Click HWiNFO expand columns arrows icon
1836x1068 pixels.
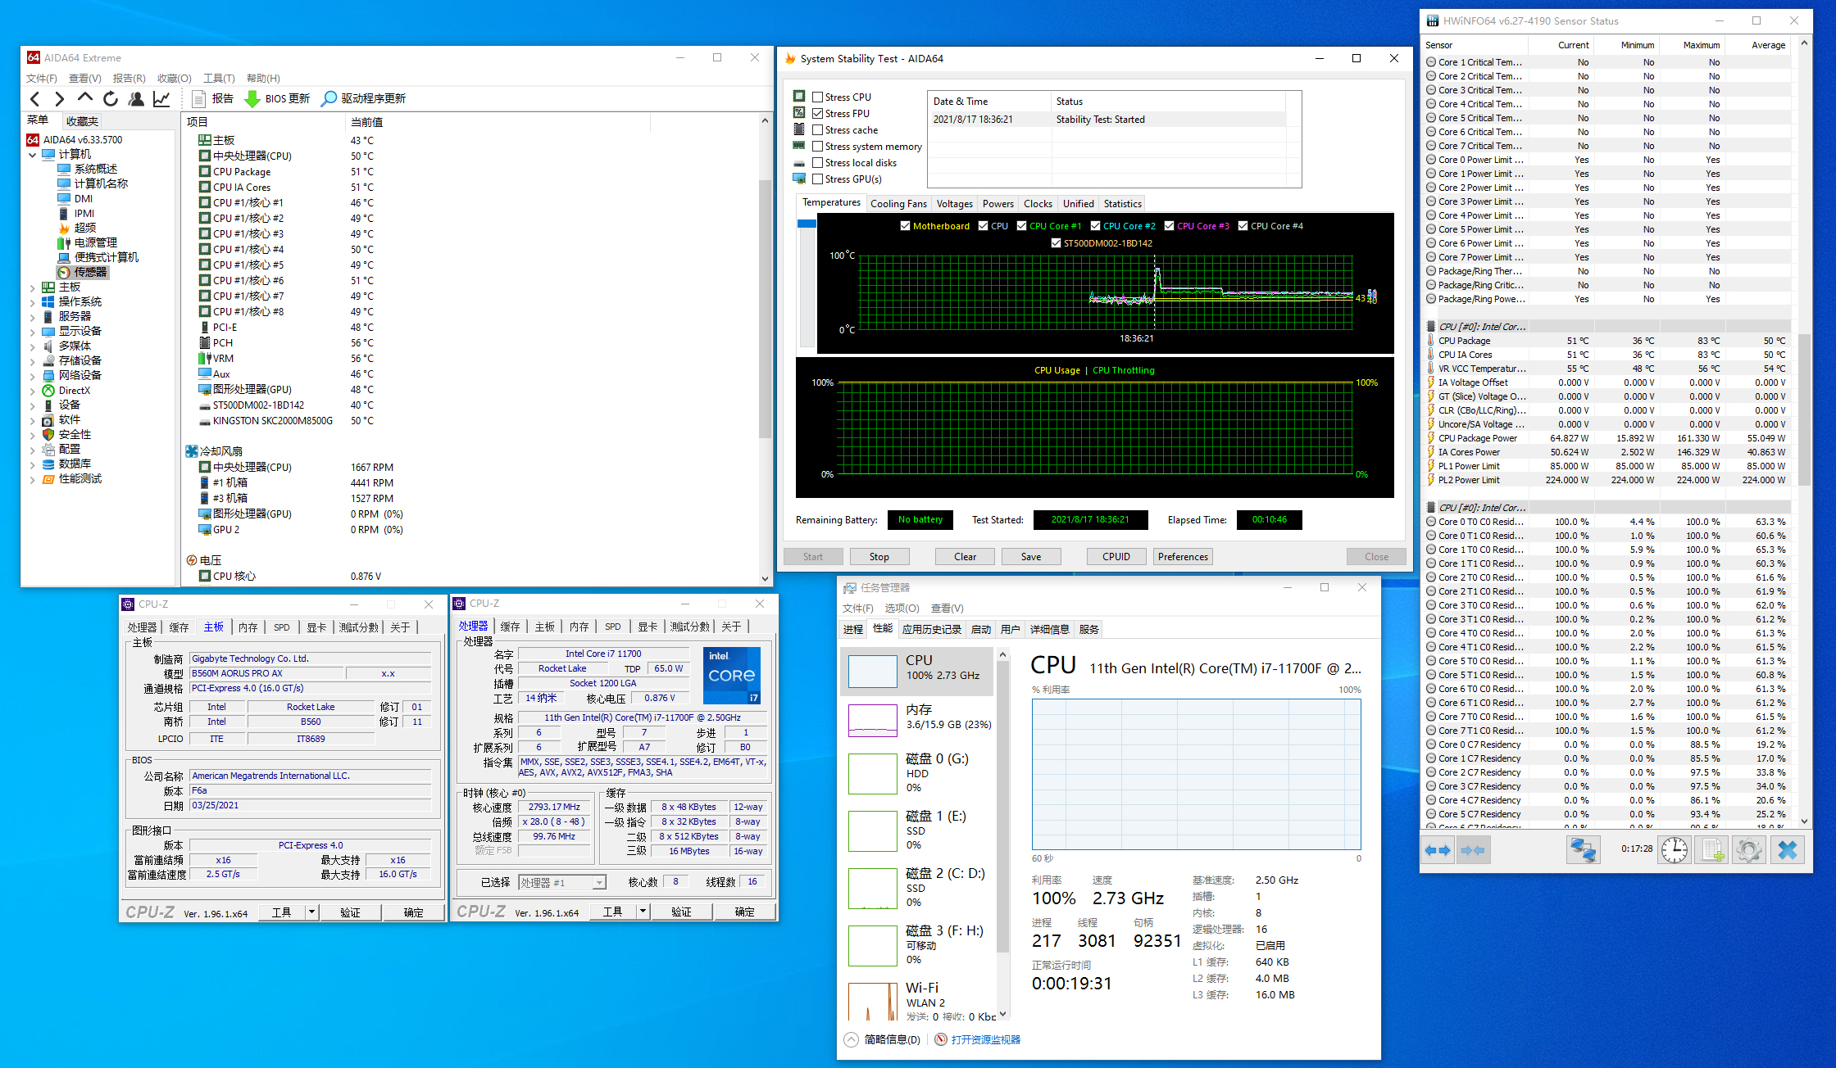pyautogui.click(x=1437, y=850)
